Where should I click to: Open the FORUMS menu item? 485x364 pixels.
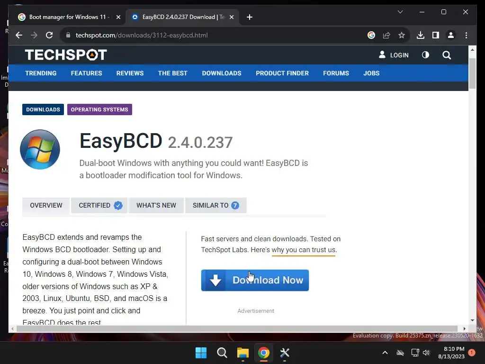[336, 73]
